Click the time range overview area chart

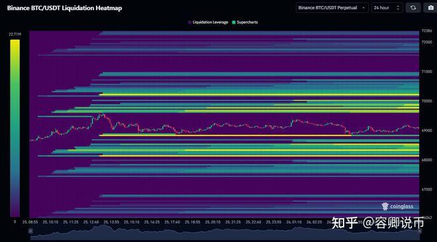point(225,232)
